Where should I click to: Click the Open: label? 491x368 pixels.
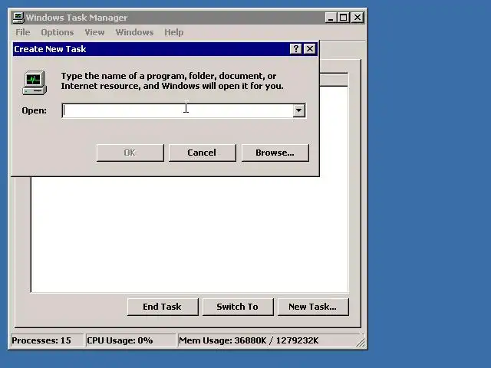click(34, 110)
